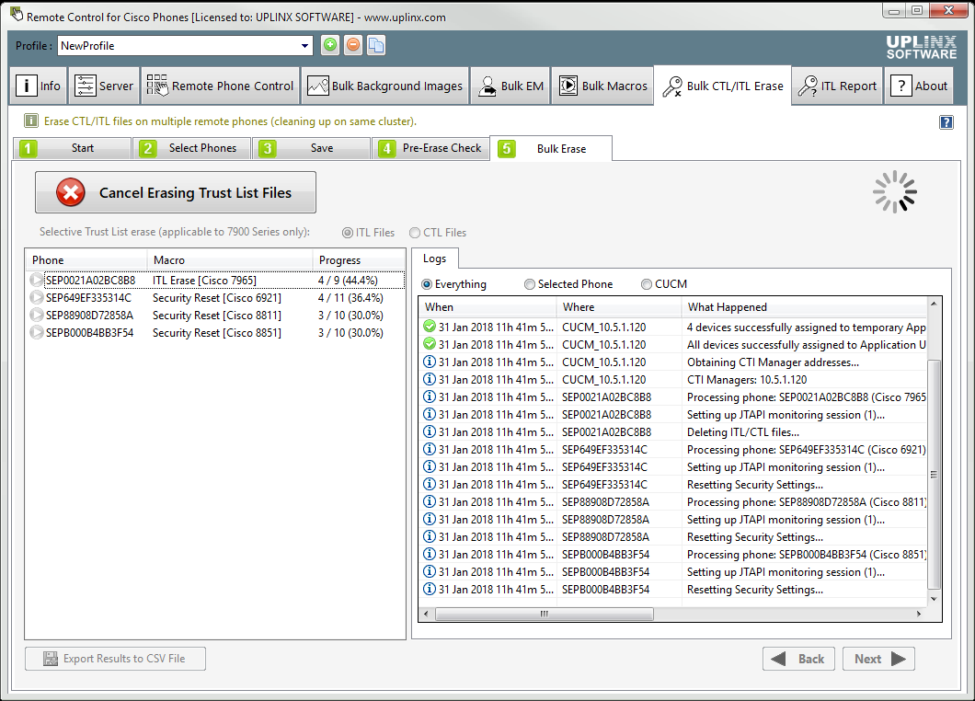
Task: Click the log's vertical scrollbar thumb
Action: pos(934,474)
